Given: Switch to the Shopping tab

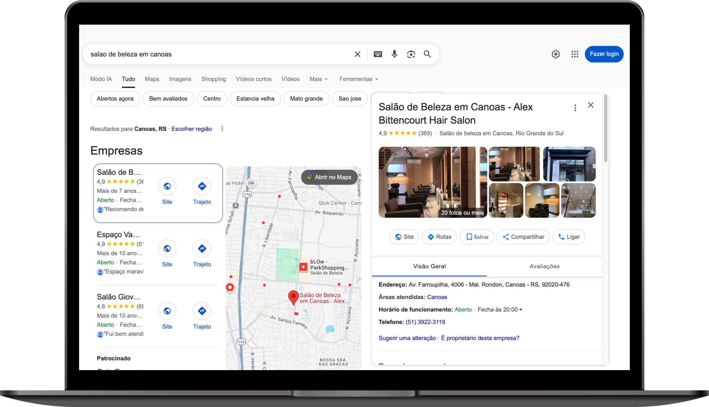Looking at the screenshot, I should [x=214, y=79].
